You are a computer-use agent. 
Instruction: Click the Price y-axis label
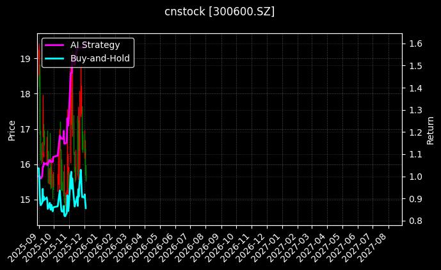[12, 130]
